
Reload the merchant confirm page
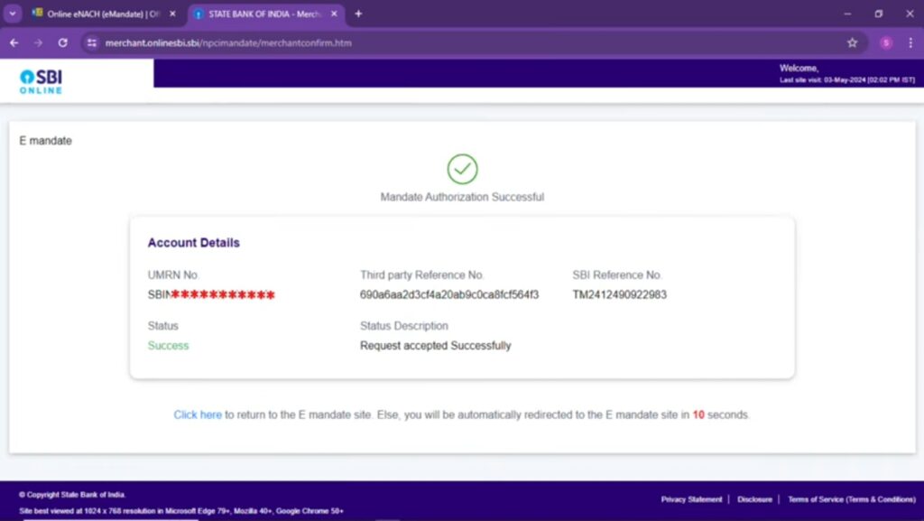(x=62, y=43)
